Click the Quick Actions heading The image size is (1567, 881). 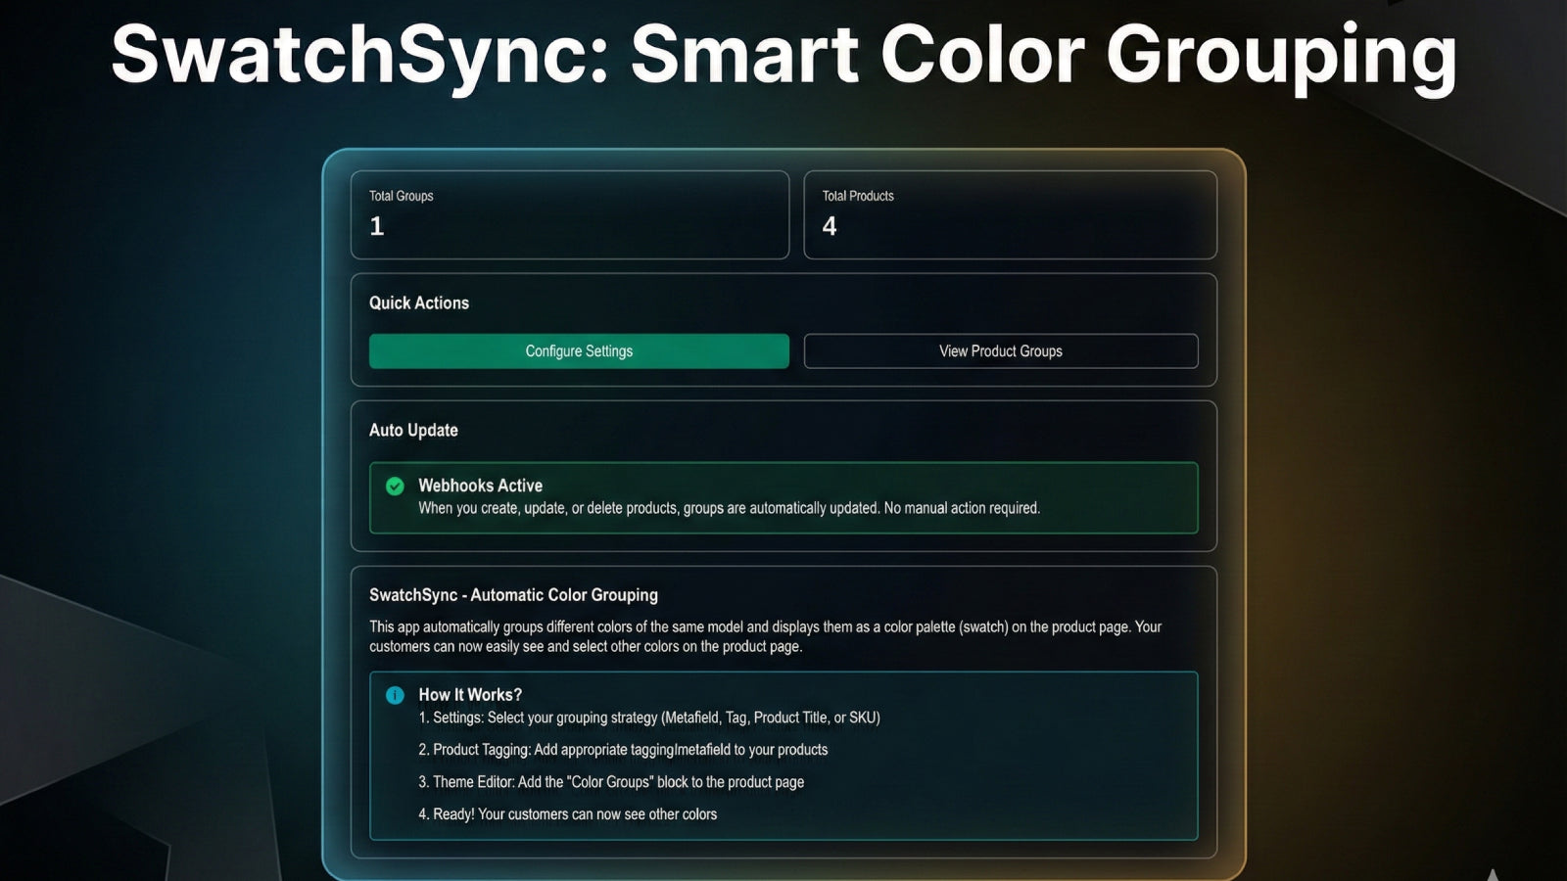pyautogui.click(x=418, y=303)
